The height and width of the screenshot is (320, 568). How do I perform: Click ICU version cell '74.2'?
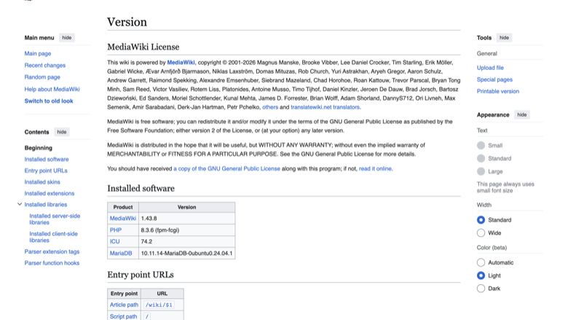tap(187, 242)
